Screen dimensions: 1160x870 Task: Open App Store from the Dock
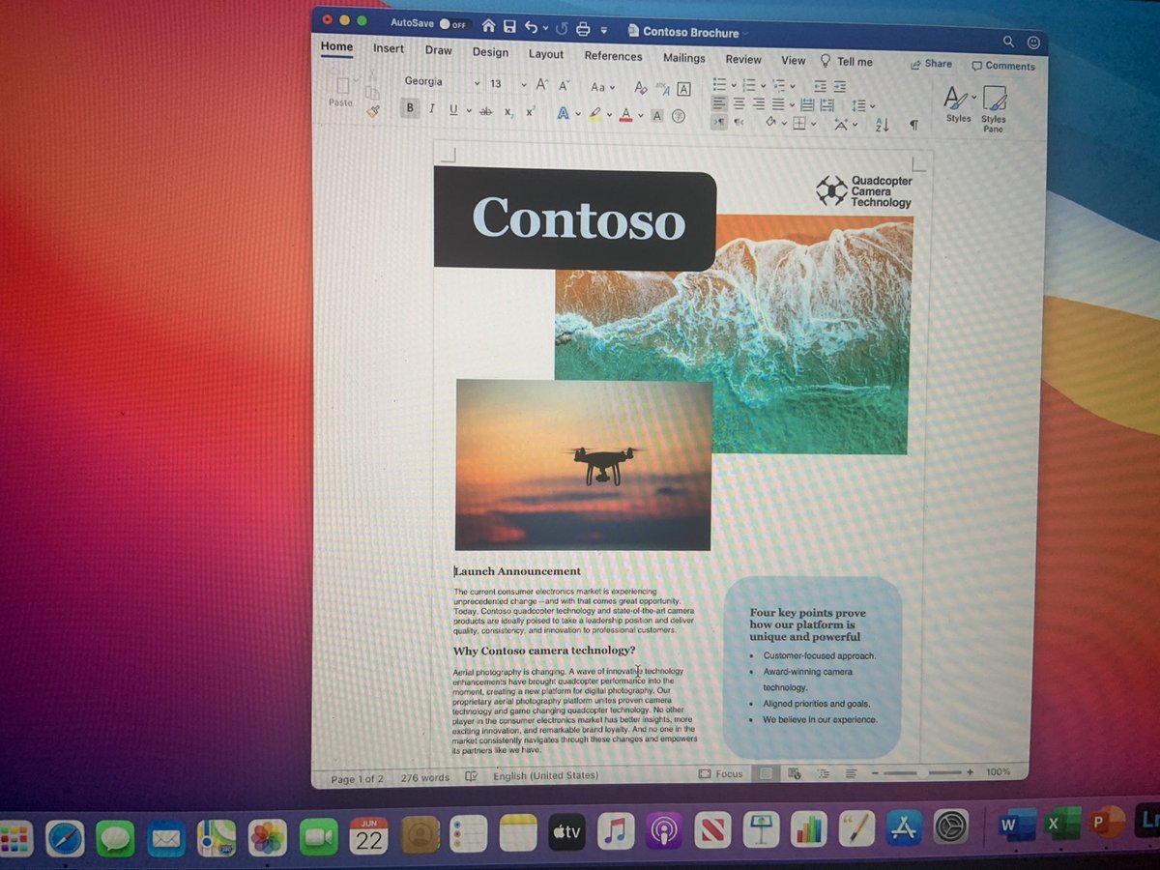pyautogui.click(x=906, y=828)
